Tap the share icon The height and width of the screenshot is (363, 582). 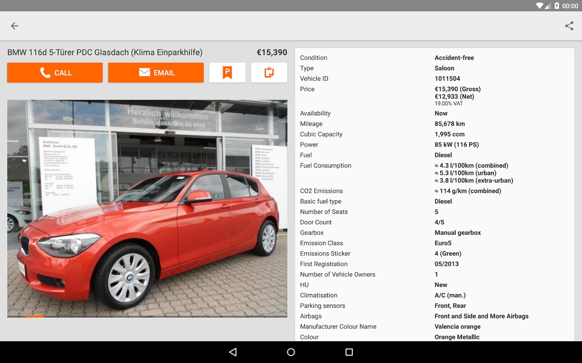(x=569, y=26)
